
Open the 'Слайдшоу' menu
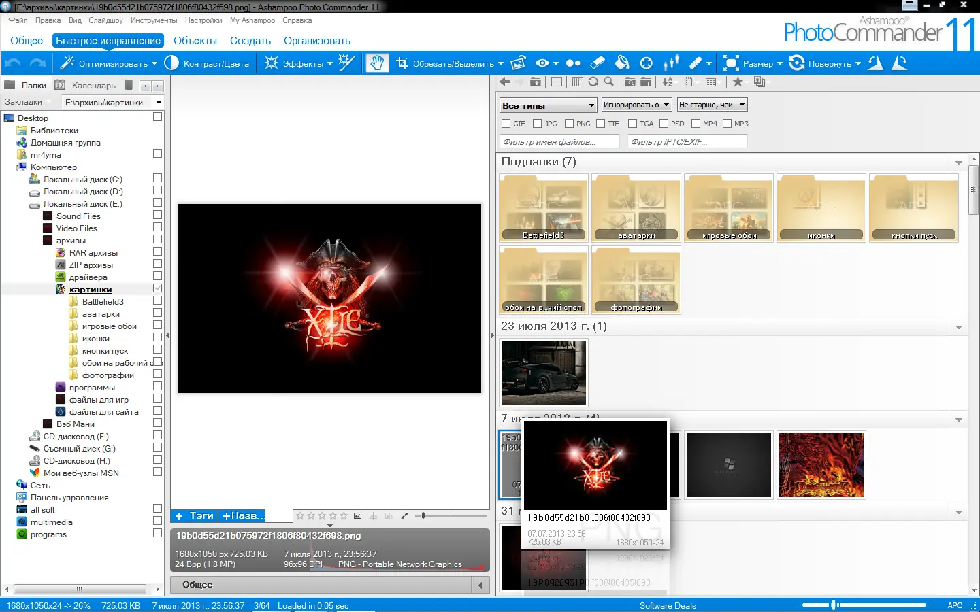(x=105, y=20)
